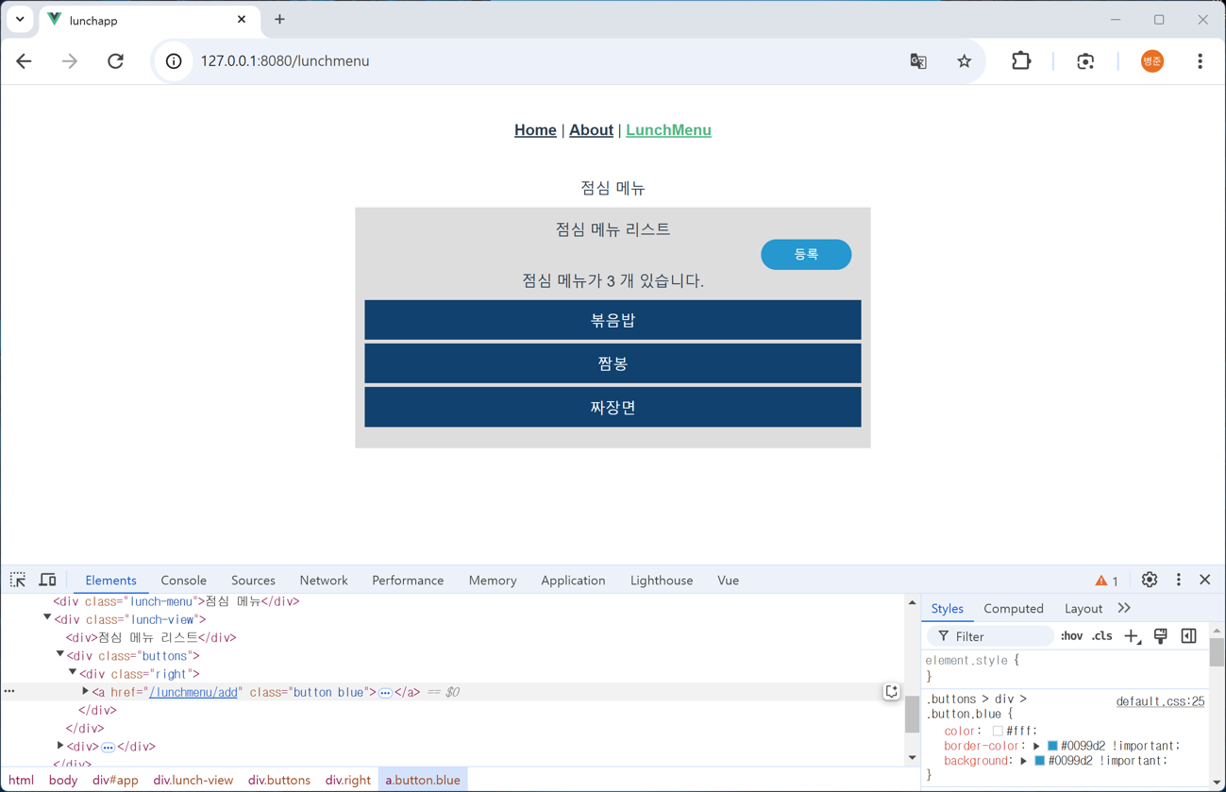Click the warning issues counter
Screen dimensions: 1226x792
[x=1107, y=581]
